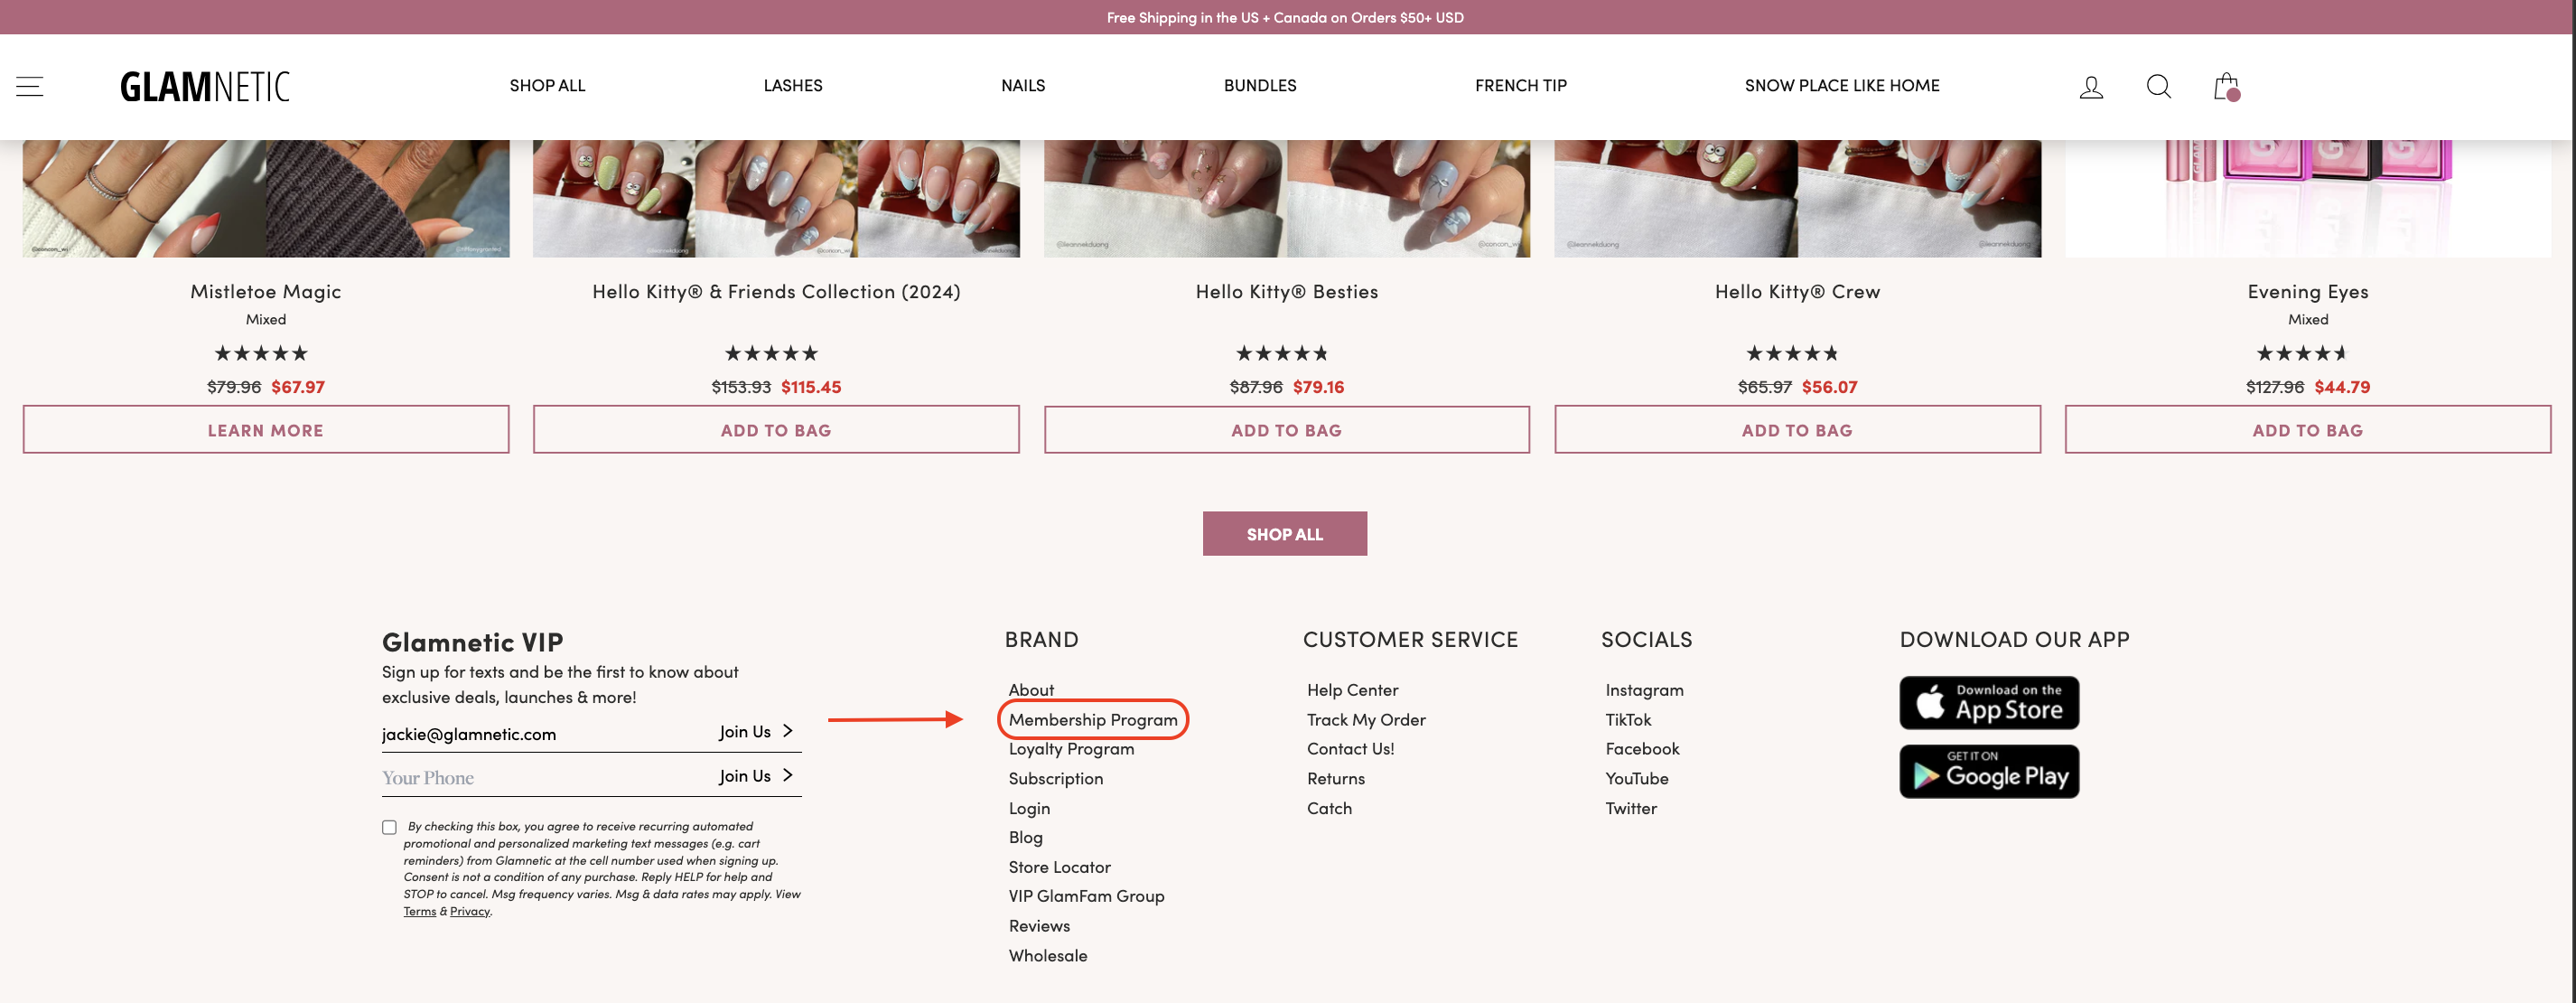
Task: Open the account profile icon
Action: (2091, 87)
